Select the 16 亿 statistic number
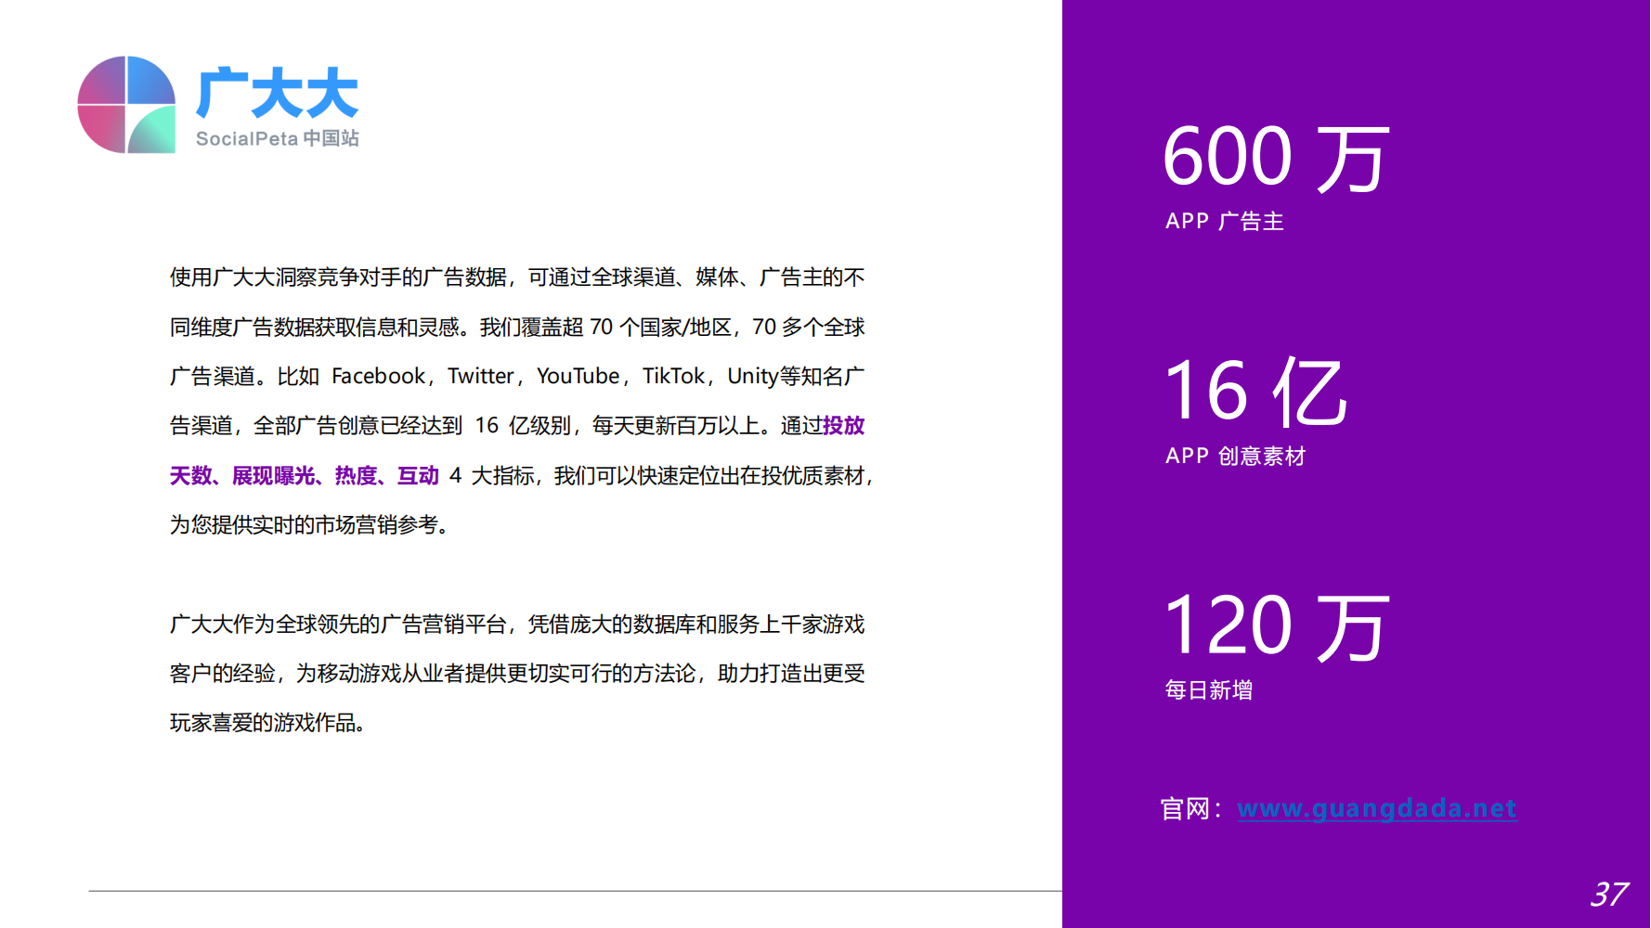1651x928 pixels. pyautogui.click(x=1254, y=393)
